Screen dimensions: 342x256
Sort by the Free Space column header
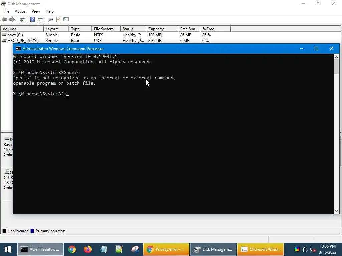coord(189,29)
